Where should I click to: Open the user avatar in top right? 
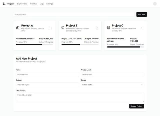point(155,4)
